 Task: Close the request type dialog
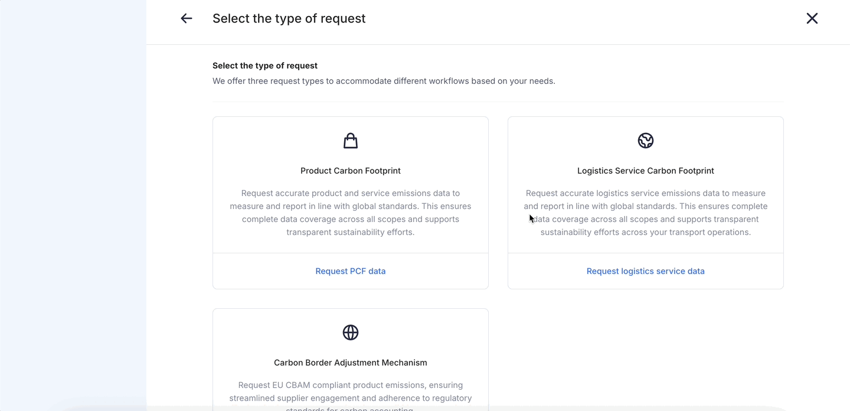812,18
